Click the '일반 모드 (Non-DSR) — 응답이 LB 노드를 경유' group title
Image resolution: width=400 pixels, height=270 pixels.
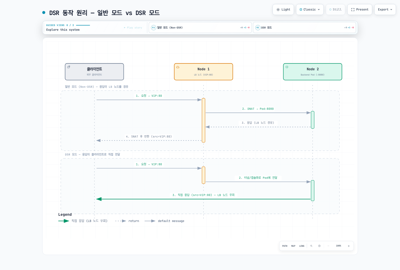[96, 87]
